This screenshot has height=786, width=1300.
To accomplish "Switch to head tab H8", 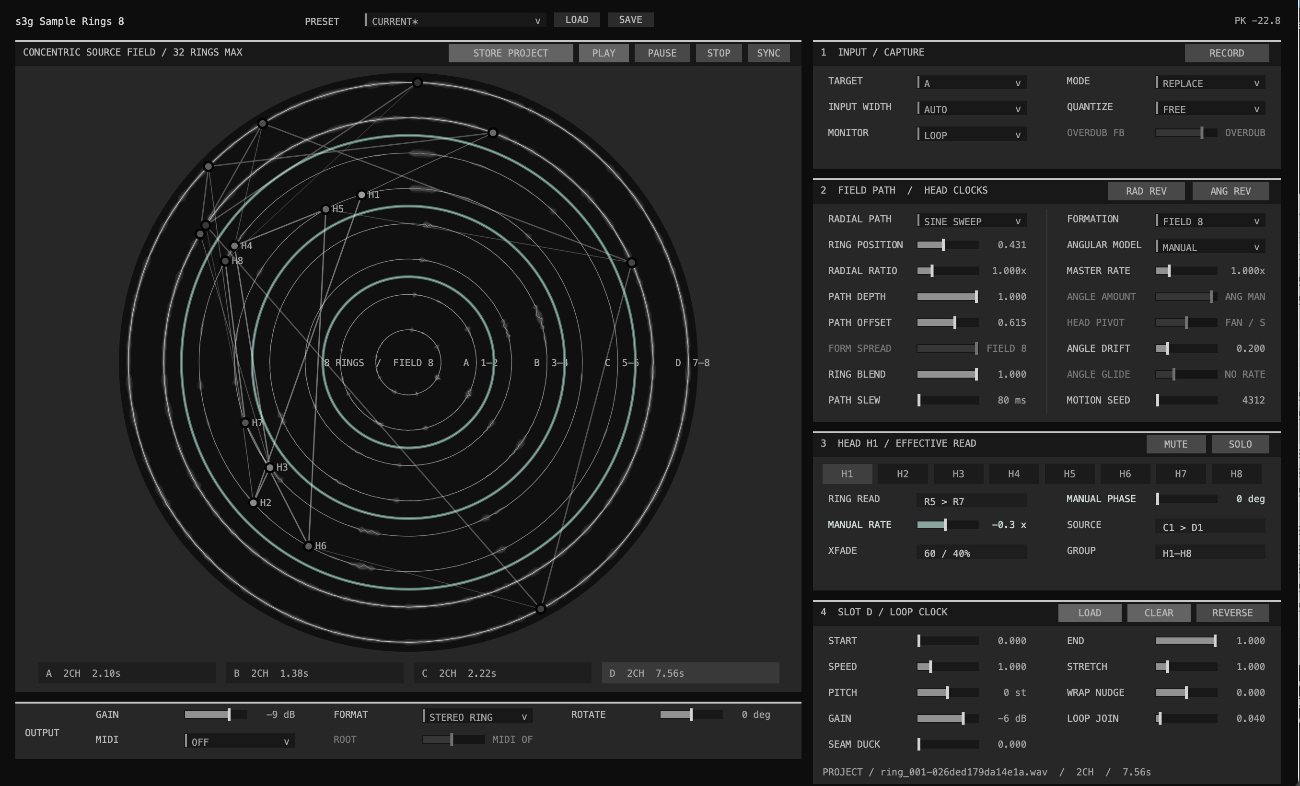I will click(1236, 474).
